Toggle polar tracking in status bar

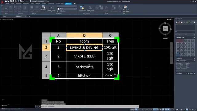pyautogui.click(x=146, y=109)
